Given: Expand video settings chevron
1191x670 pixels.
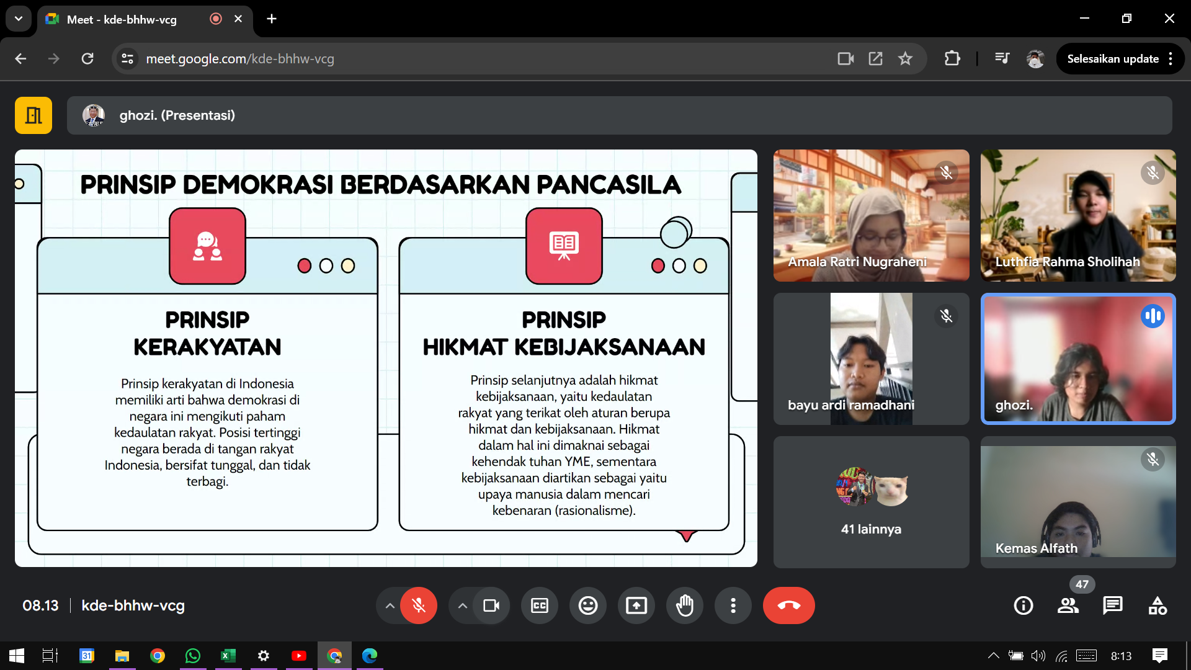Looking at the screenshot, I should [462, 605].
